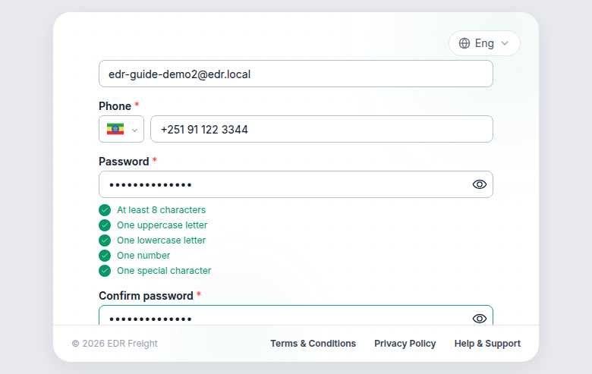Viewport: 592px width, 374px height.
Task: Click check icon beside One number
Action: point(105,256)
